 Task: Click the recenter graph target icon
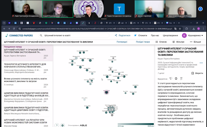(63, 125)
